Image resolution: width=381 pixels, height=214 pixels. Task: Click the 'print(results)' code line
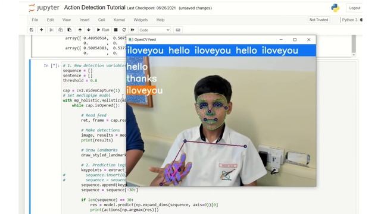(97, 140)
